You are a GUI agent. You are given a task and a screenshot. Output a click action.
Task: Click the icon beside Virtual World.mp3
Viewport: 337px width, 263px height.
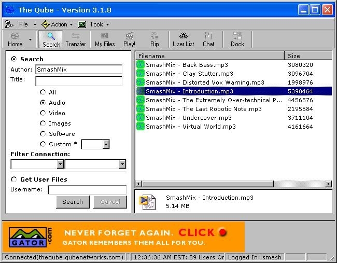tap(141, 127)
